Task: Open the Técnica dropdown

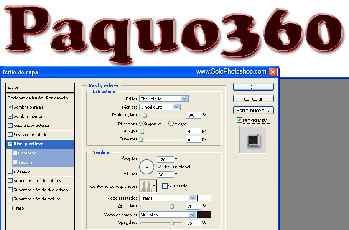Action: 160,107
